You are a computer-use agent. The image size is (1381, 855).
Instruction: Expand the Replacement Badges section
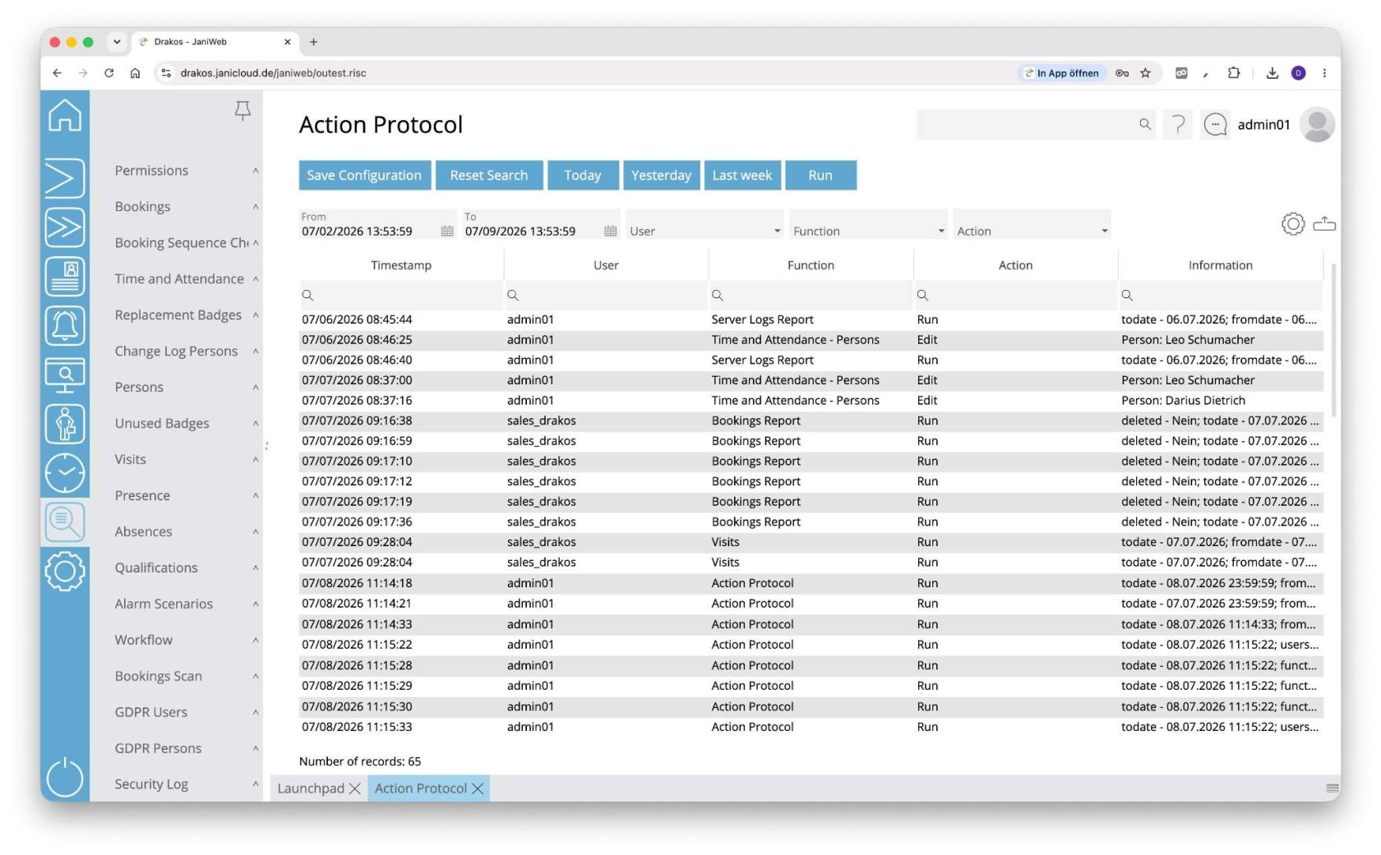(x=256, y=315)
